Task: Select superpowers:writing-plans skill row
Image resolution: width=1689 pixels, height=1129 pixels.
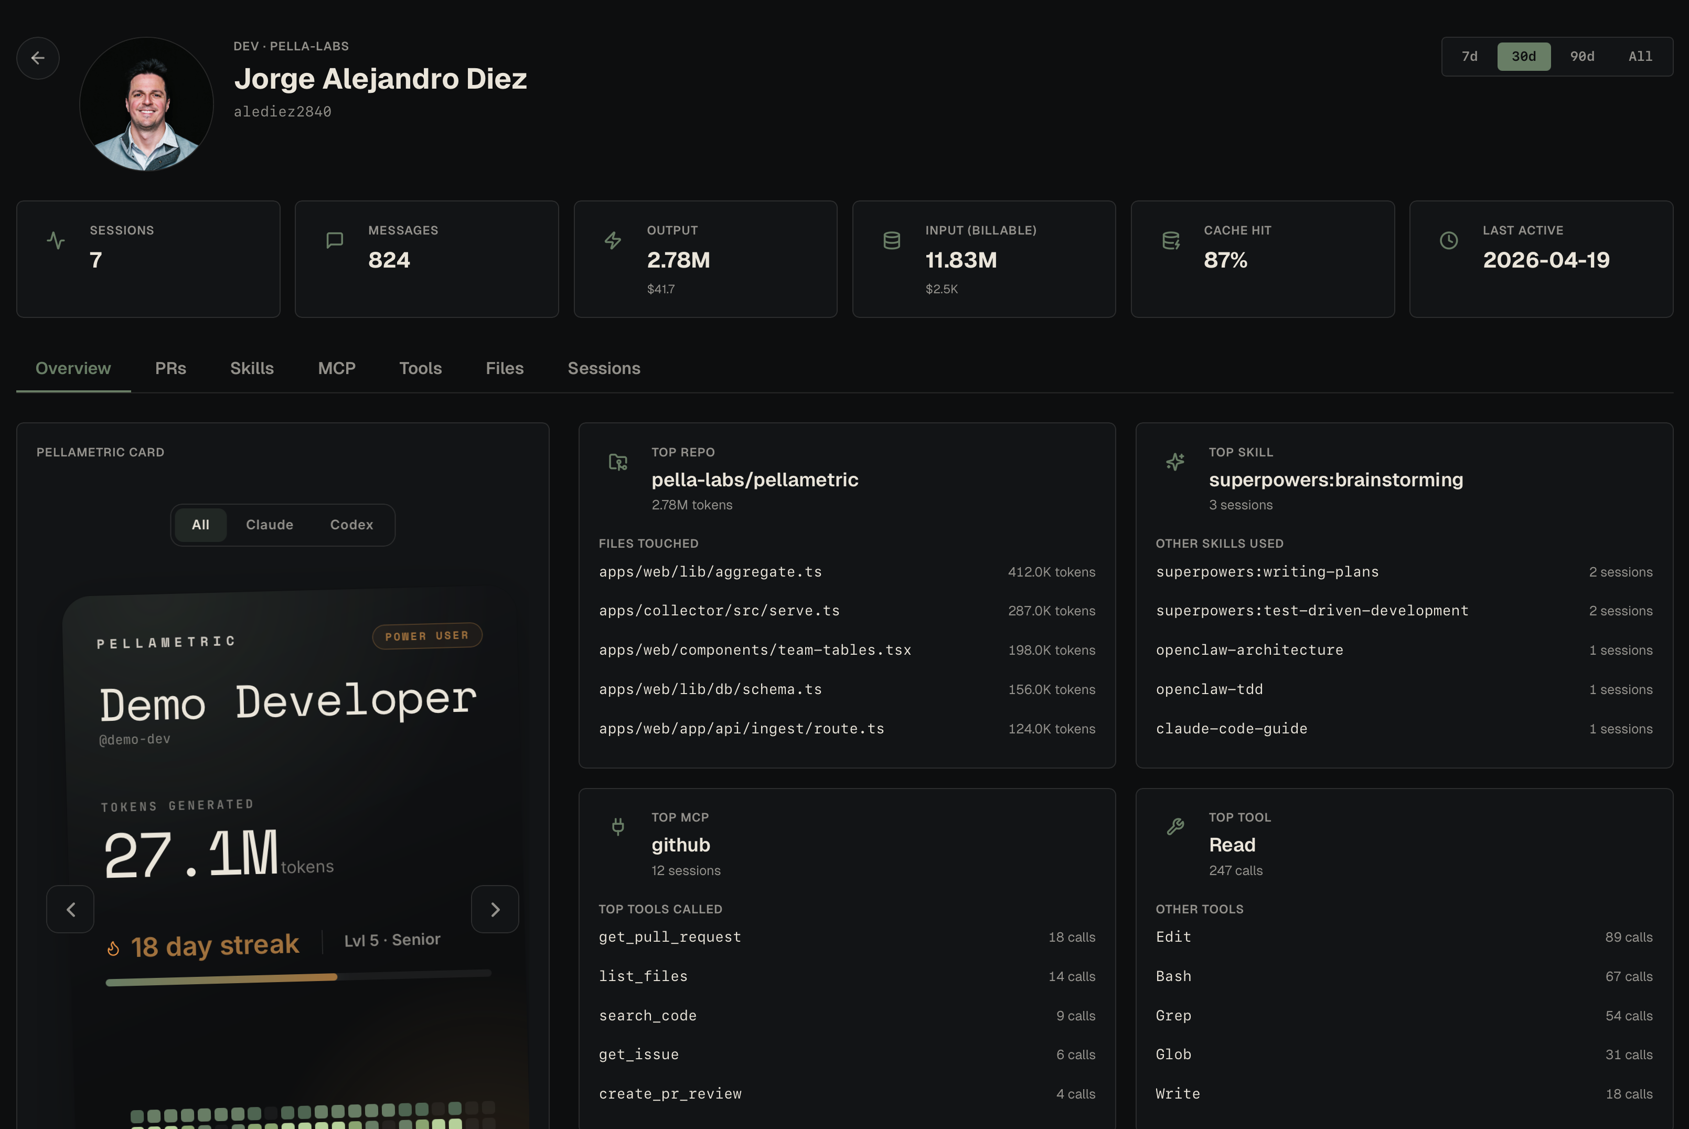Action: [x=1404, y=572]
